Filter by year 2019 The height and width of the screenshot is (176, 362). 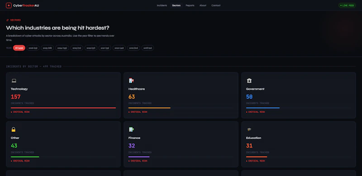(x=133, y=48)
